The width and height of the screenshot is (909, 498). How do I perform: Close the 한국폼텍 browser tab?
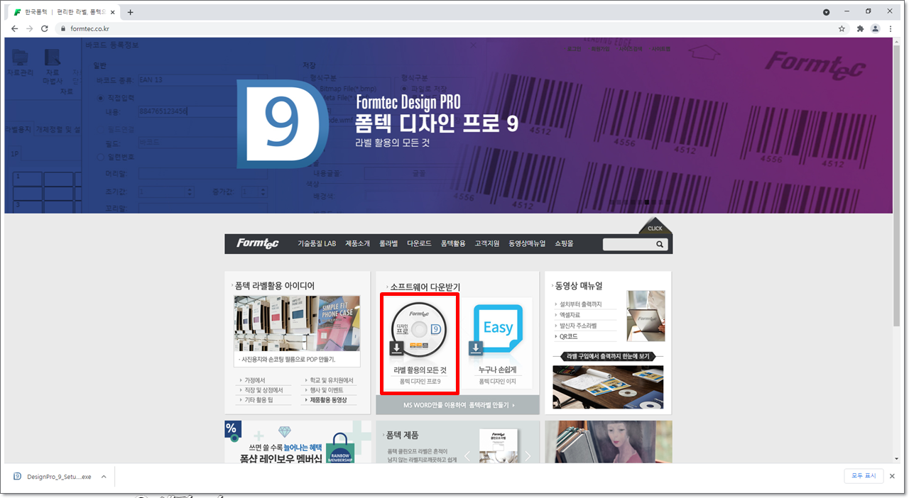114,12
